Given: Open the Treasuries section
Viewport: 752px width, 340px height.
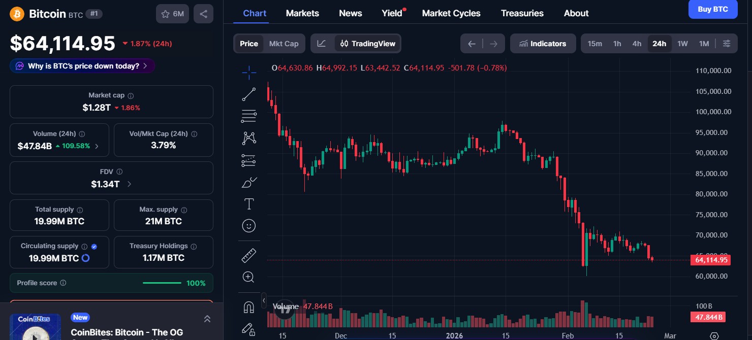Looking at the screenshot, I should (x=522, y=13).
